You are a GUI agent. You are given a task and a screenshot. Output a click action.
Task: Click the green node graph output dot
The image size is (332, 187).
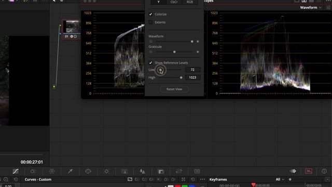click(x=54, y=87)
